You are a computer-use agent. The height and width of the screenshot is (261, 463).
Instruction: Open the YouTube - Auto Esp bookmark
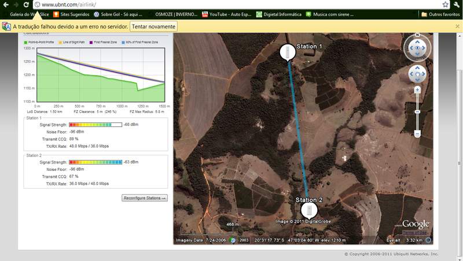tap(226, 14)
